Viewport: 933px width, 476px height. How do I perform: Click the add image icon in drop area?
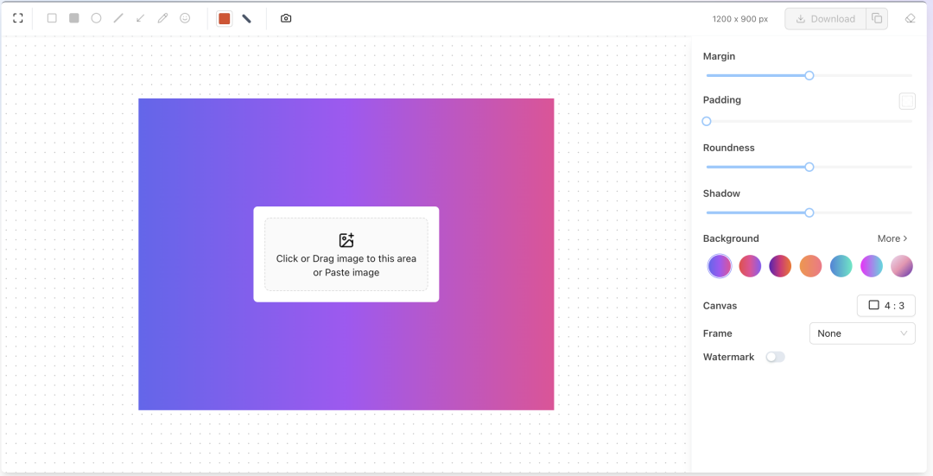pyautogui.click(x=346, y=240)
